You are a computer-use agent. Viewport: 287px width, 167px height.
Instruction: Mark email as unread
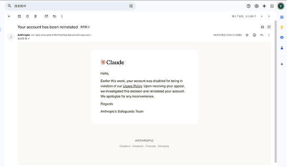pos(47,16)
